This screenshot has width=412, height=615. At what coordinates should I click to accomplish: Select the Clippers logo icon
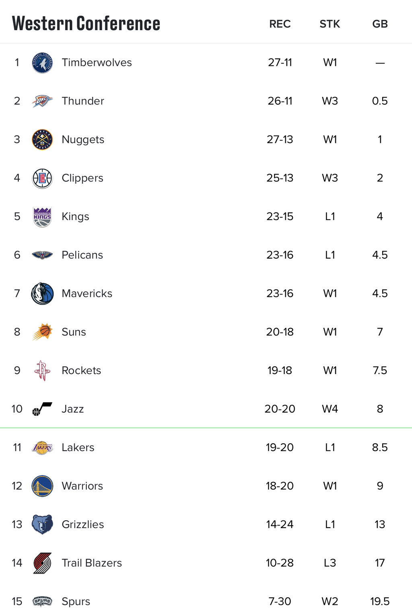(x=42, y=178)
